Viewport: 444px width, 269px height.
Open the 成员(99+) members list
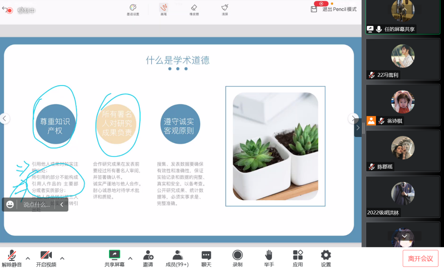coord(177,258)
